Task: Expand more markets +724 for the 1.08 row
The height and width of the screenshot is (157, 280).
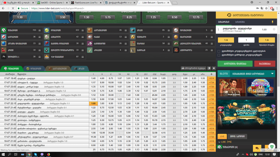Action: (x=211, y=133)
